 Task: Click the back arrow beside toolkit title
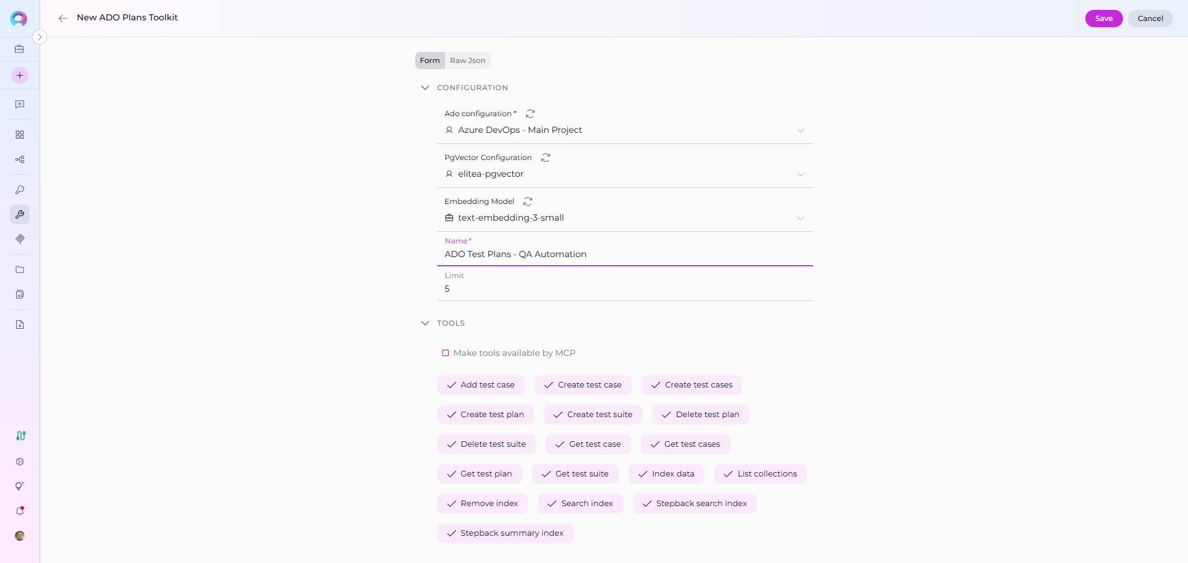pyautogui.click(x=62, y=19)
